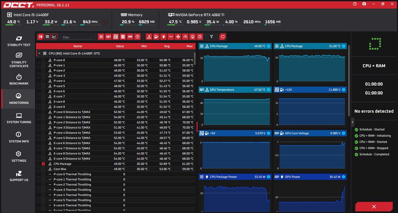Check the E-core 6 temperature checkbox
The image size is (398, 213).
(43, 91)
